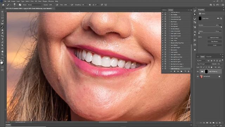The image size is (225, 127).
Task: Open the Timeline panel tab
Action: 8,125
